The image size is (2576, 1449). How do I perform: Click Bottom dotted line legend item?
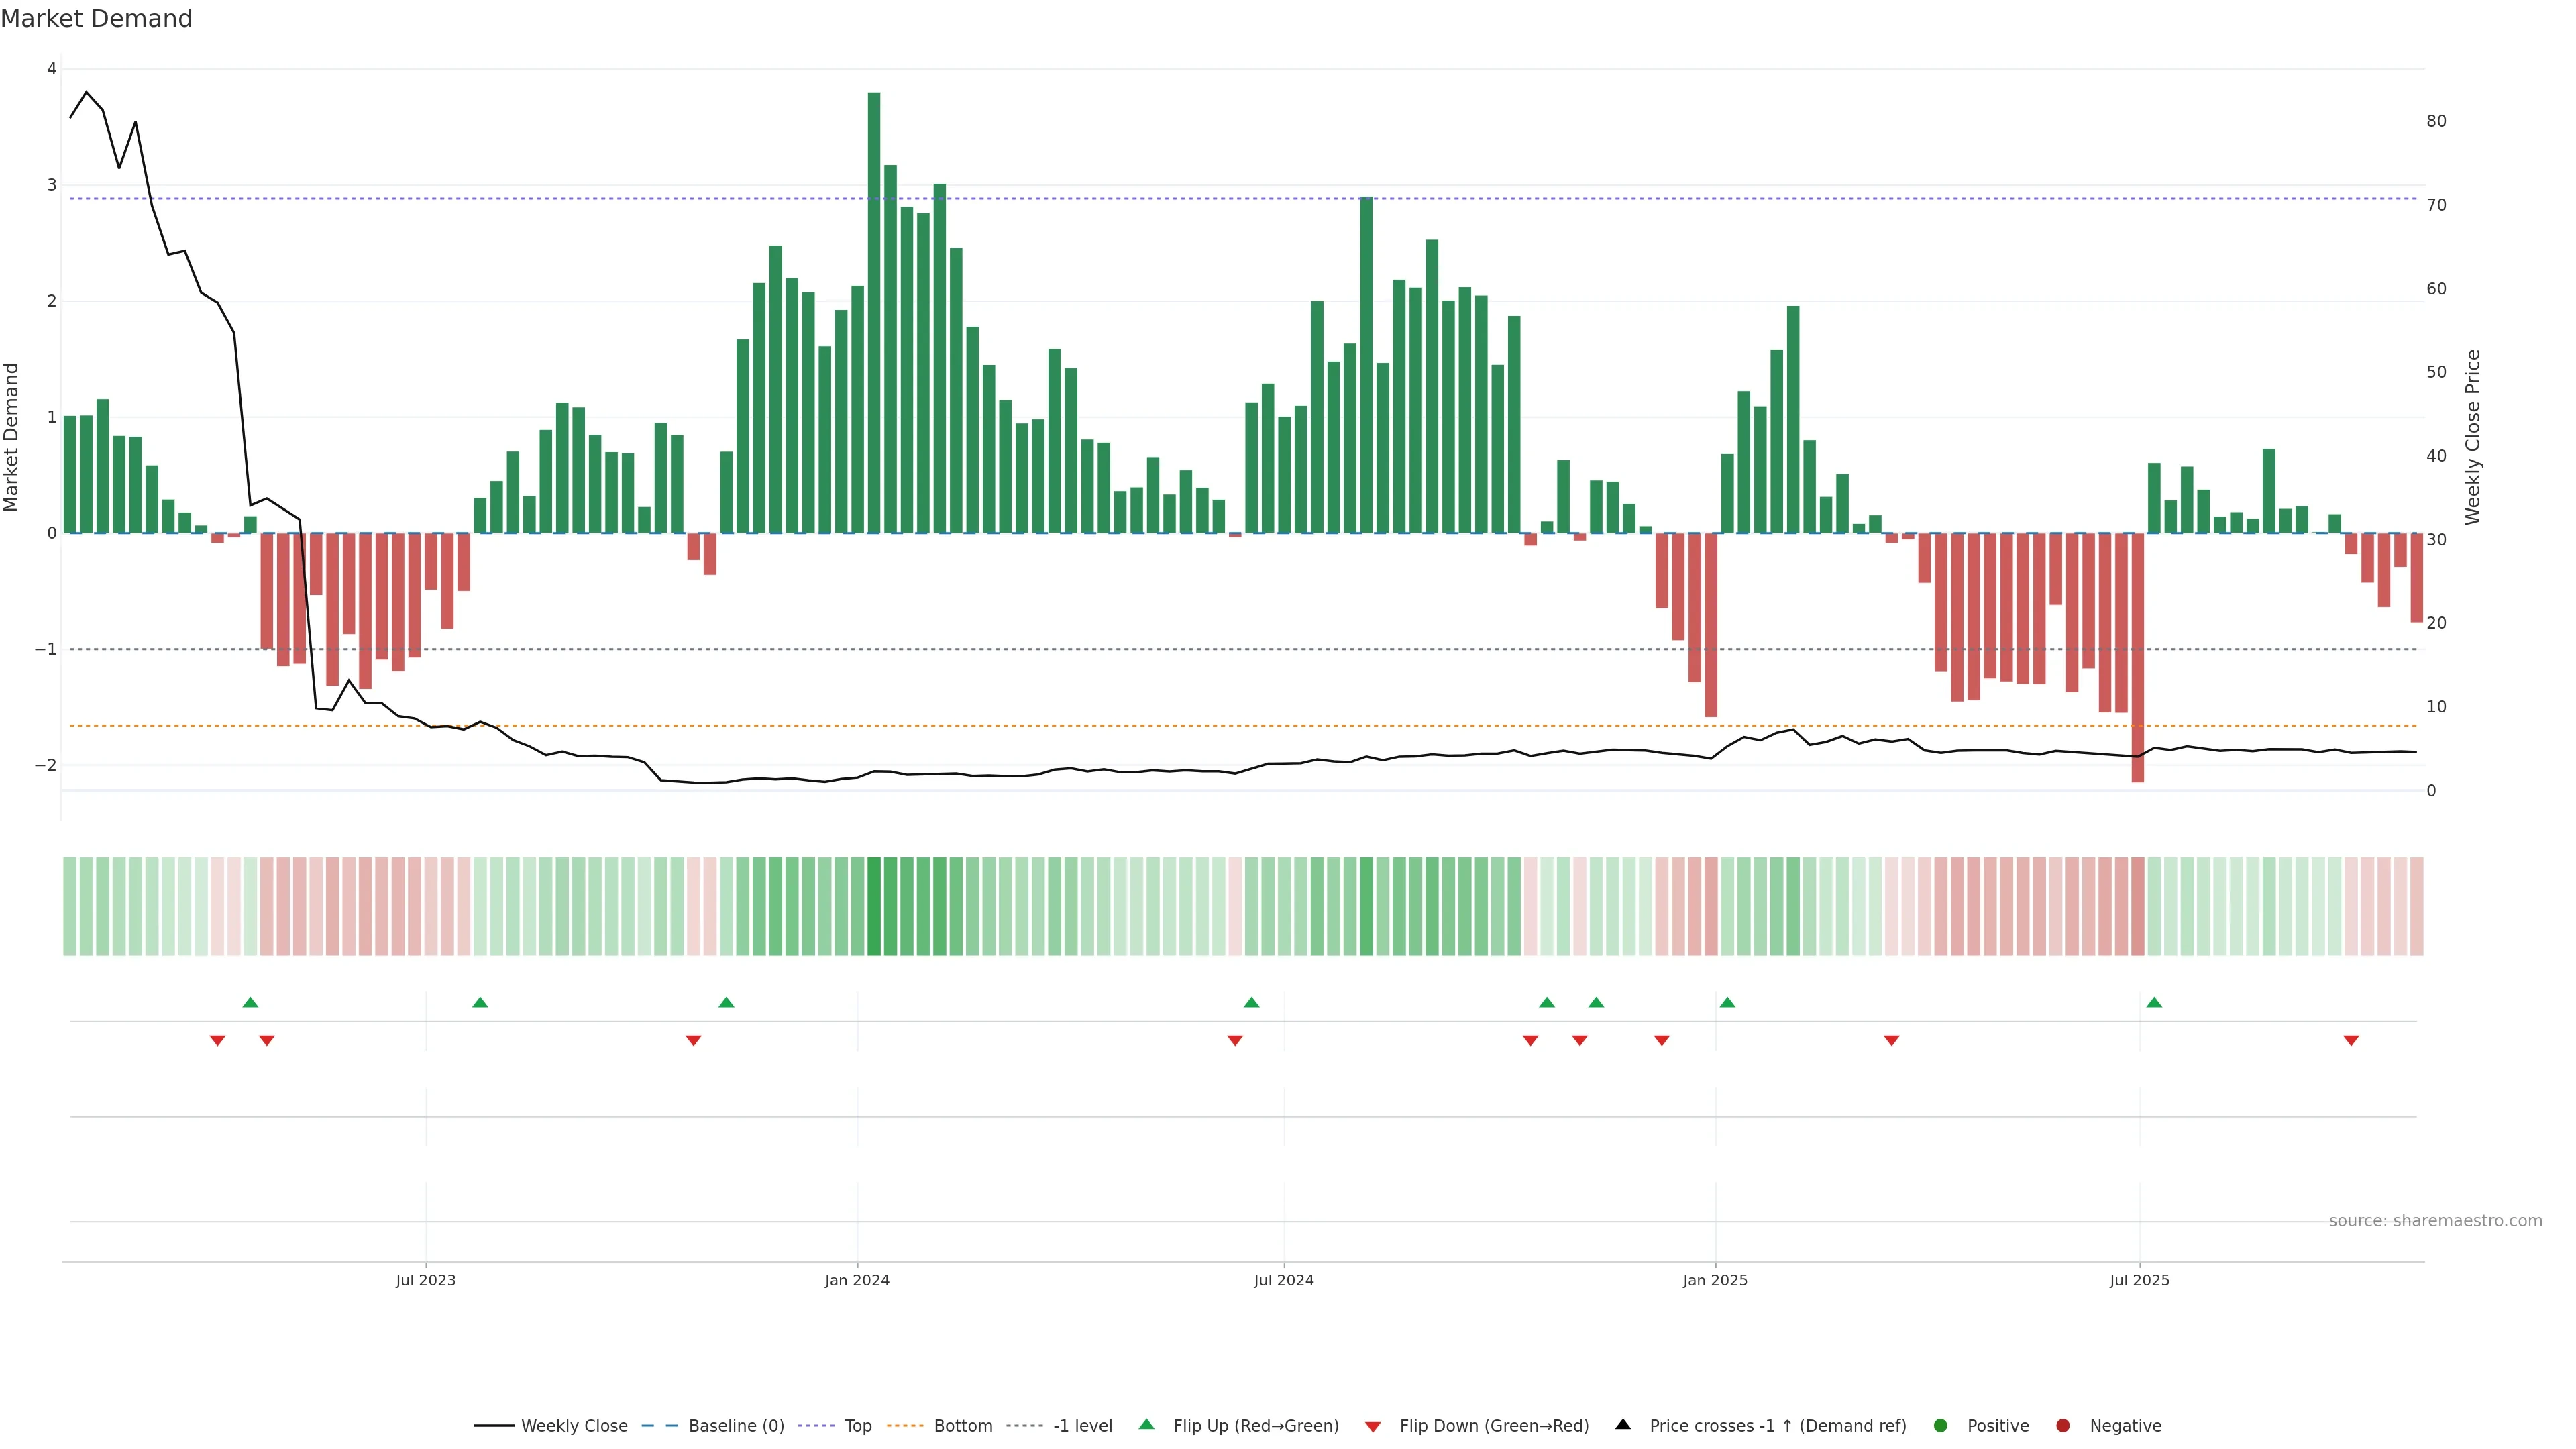962,1426
